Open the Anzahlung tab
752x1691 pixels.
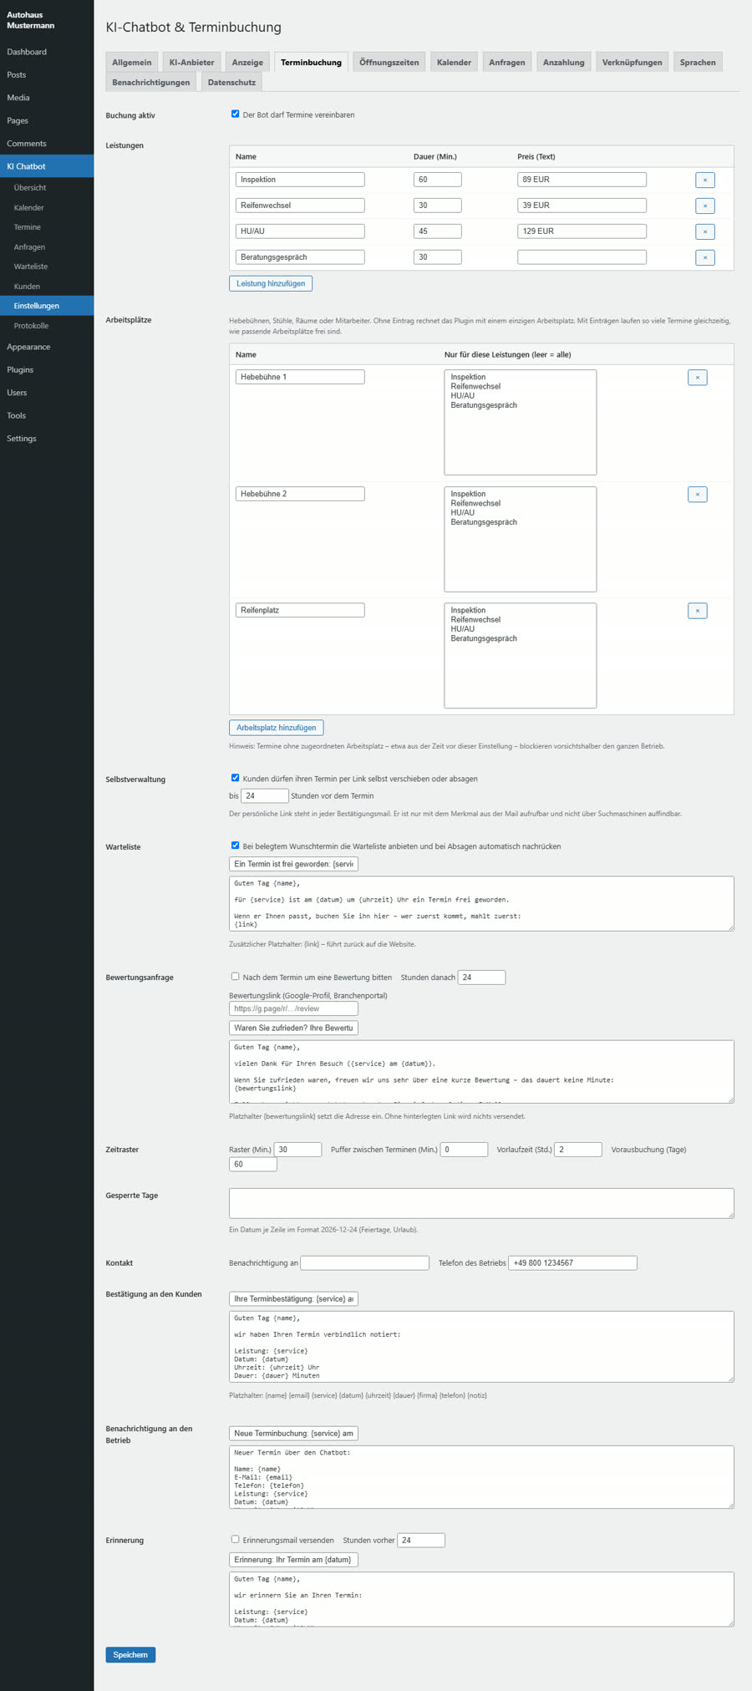point(564,62)
